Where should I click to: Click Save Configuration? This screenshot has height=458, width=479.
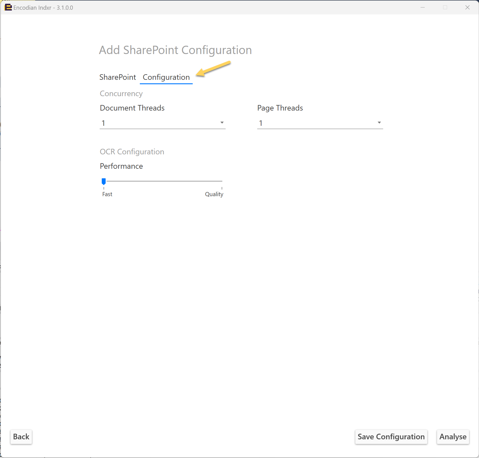[x=391, y=437]
